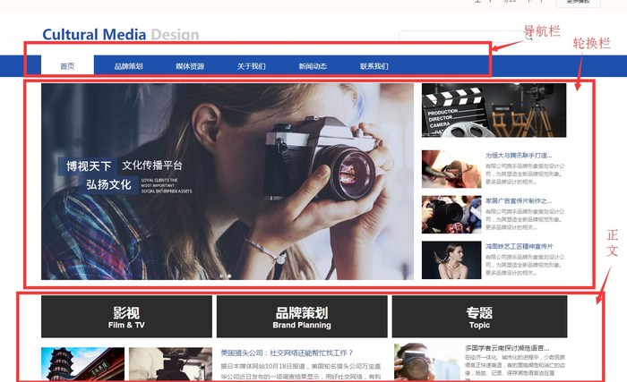Click thumbnail beside 为恒大与腾讯联手打造 article
The image size is (627, 382).
[451, 169]
